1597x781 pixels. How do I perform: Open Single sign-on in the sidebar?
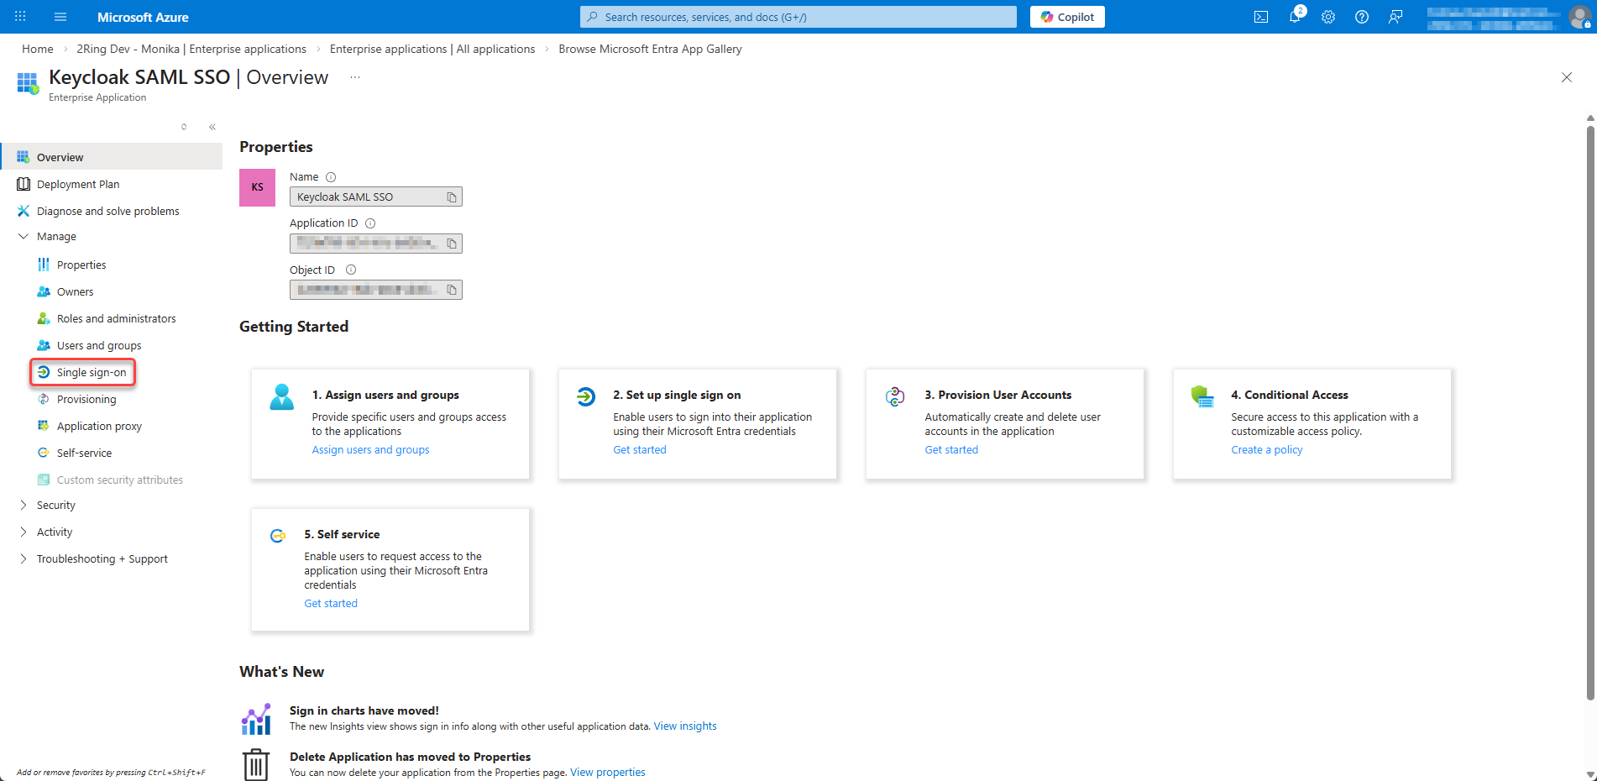pyautogui.click(x=92, y=372)
